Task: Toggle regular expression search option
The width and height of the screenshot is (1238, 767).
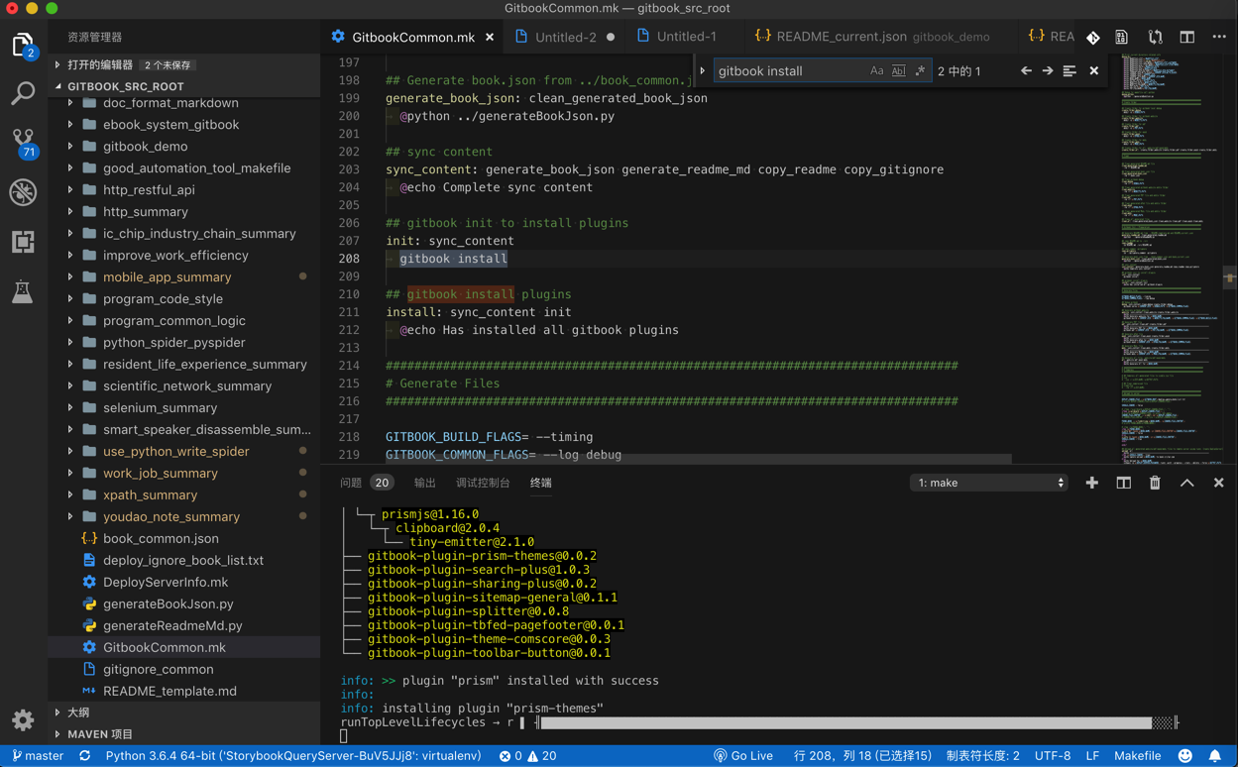Action: coord(920,71)
